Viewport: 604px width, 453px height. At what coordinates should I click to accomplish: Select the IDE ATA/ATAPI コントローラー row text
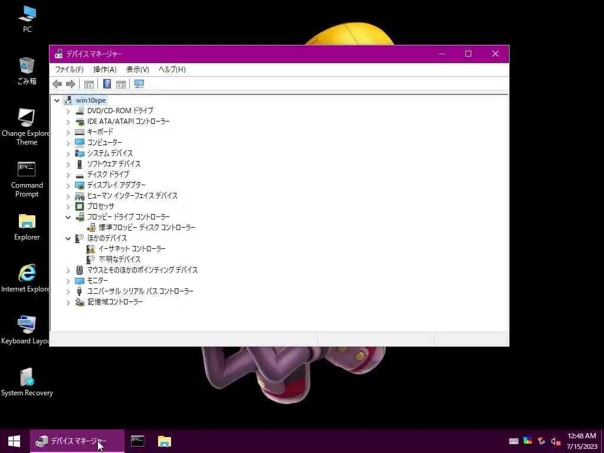(x=129, y=122)
